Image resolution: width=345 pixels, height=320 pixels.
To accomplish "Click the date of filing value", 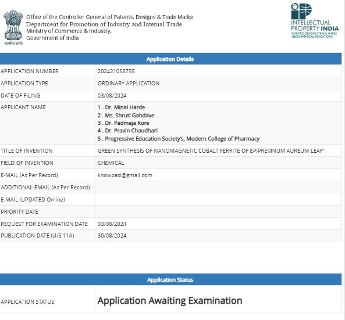I will [112, 96].
